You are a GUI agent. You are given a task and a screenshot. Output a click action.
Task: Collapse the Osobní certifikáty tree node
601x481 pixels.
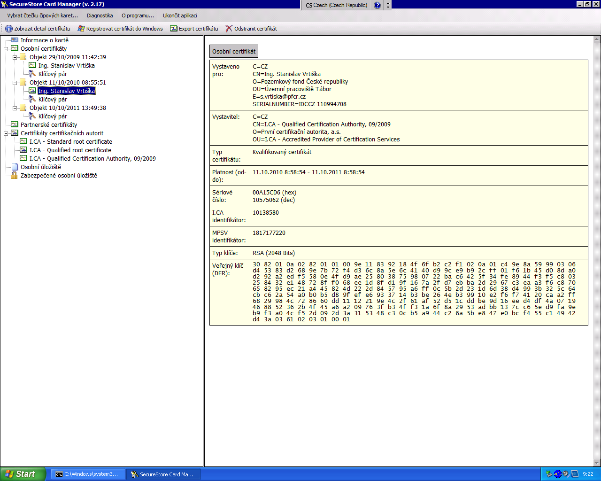6,48
